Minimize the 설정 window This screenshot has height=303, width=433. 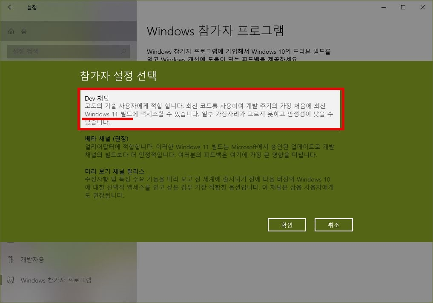pos(384,7)
